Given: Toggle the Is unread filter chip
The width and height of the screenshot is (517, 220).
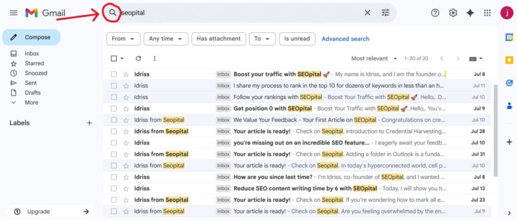Looking at the screenshot, I should click(x=297, y=38).
